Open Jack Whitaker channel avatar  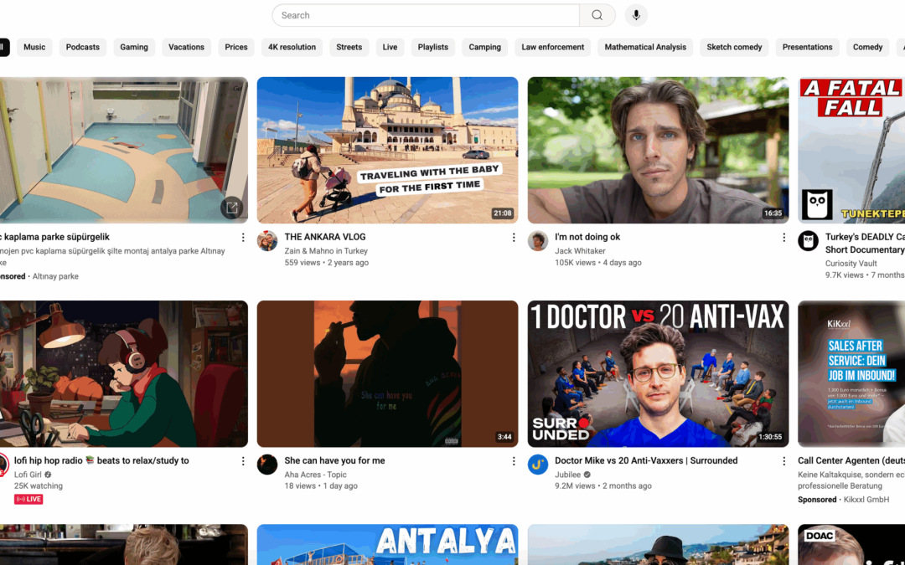tap(538, 241)
